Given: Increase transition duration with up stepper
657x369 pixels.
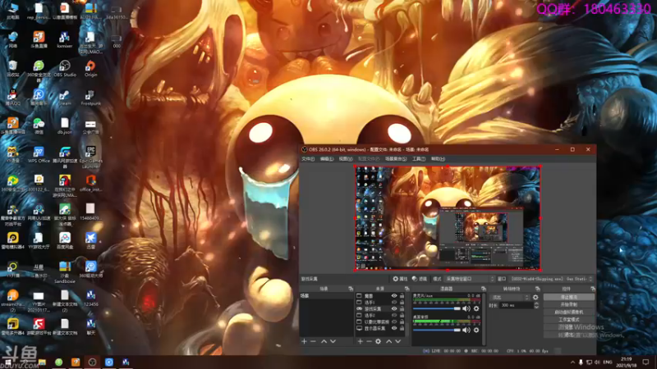Looking at the screenshot, I should 536,303.
